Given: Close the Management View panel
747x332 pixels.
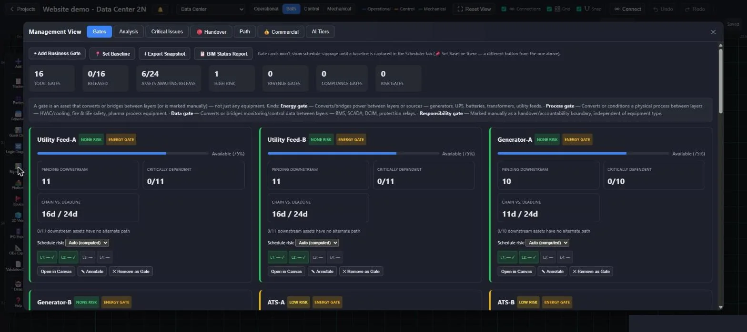Looking at the screenshot, I should point(713,32).
